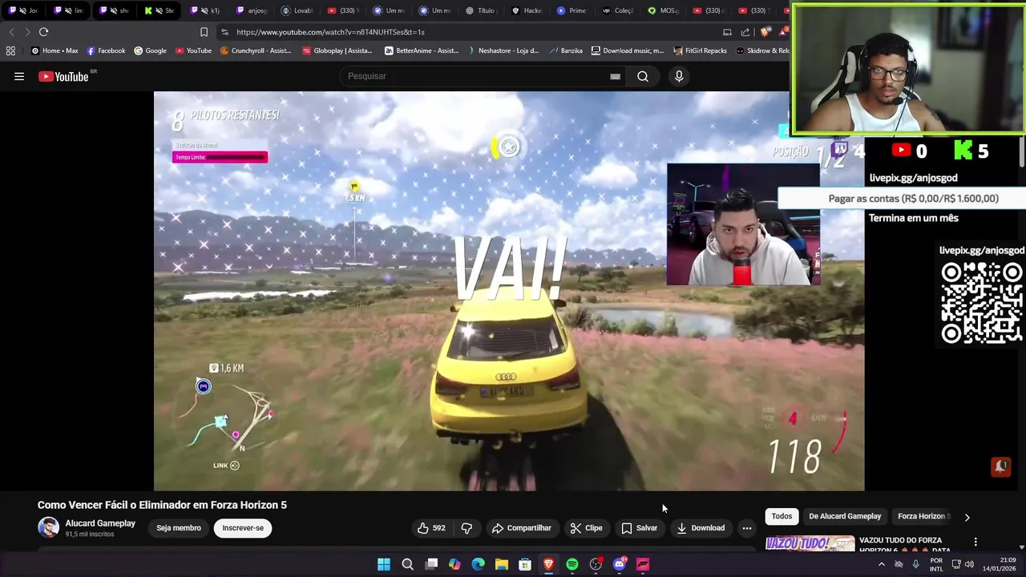Open BetterAnime bookmark

tap(421, 50)
